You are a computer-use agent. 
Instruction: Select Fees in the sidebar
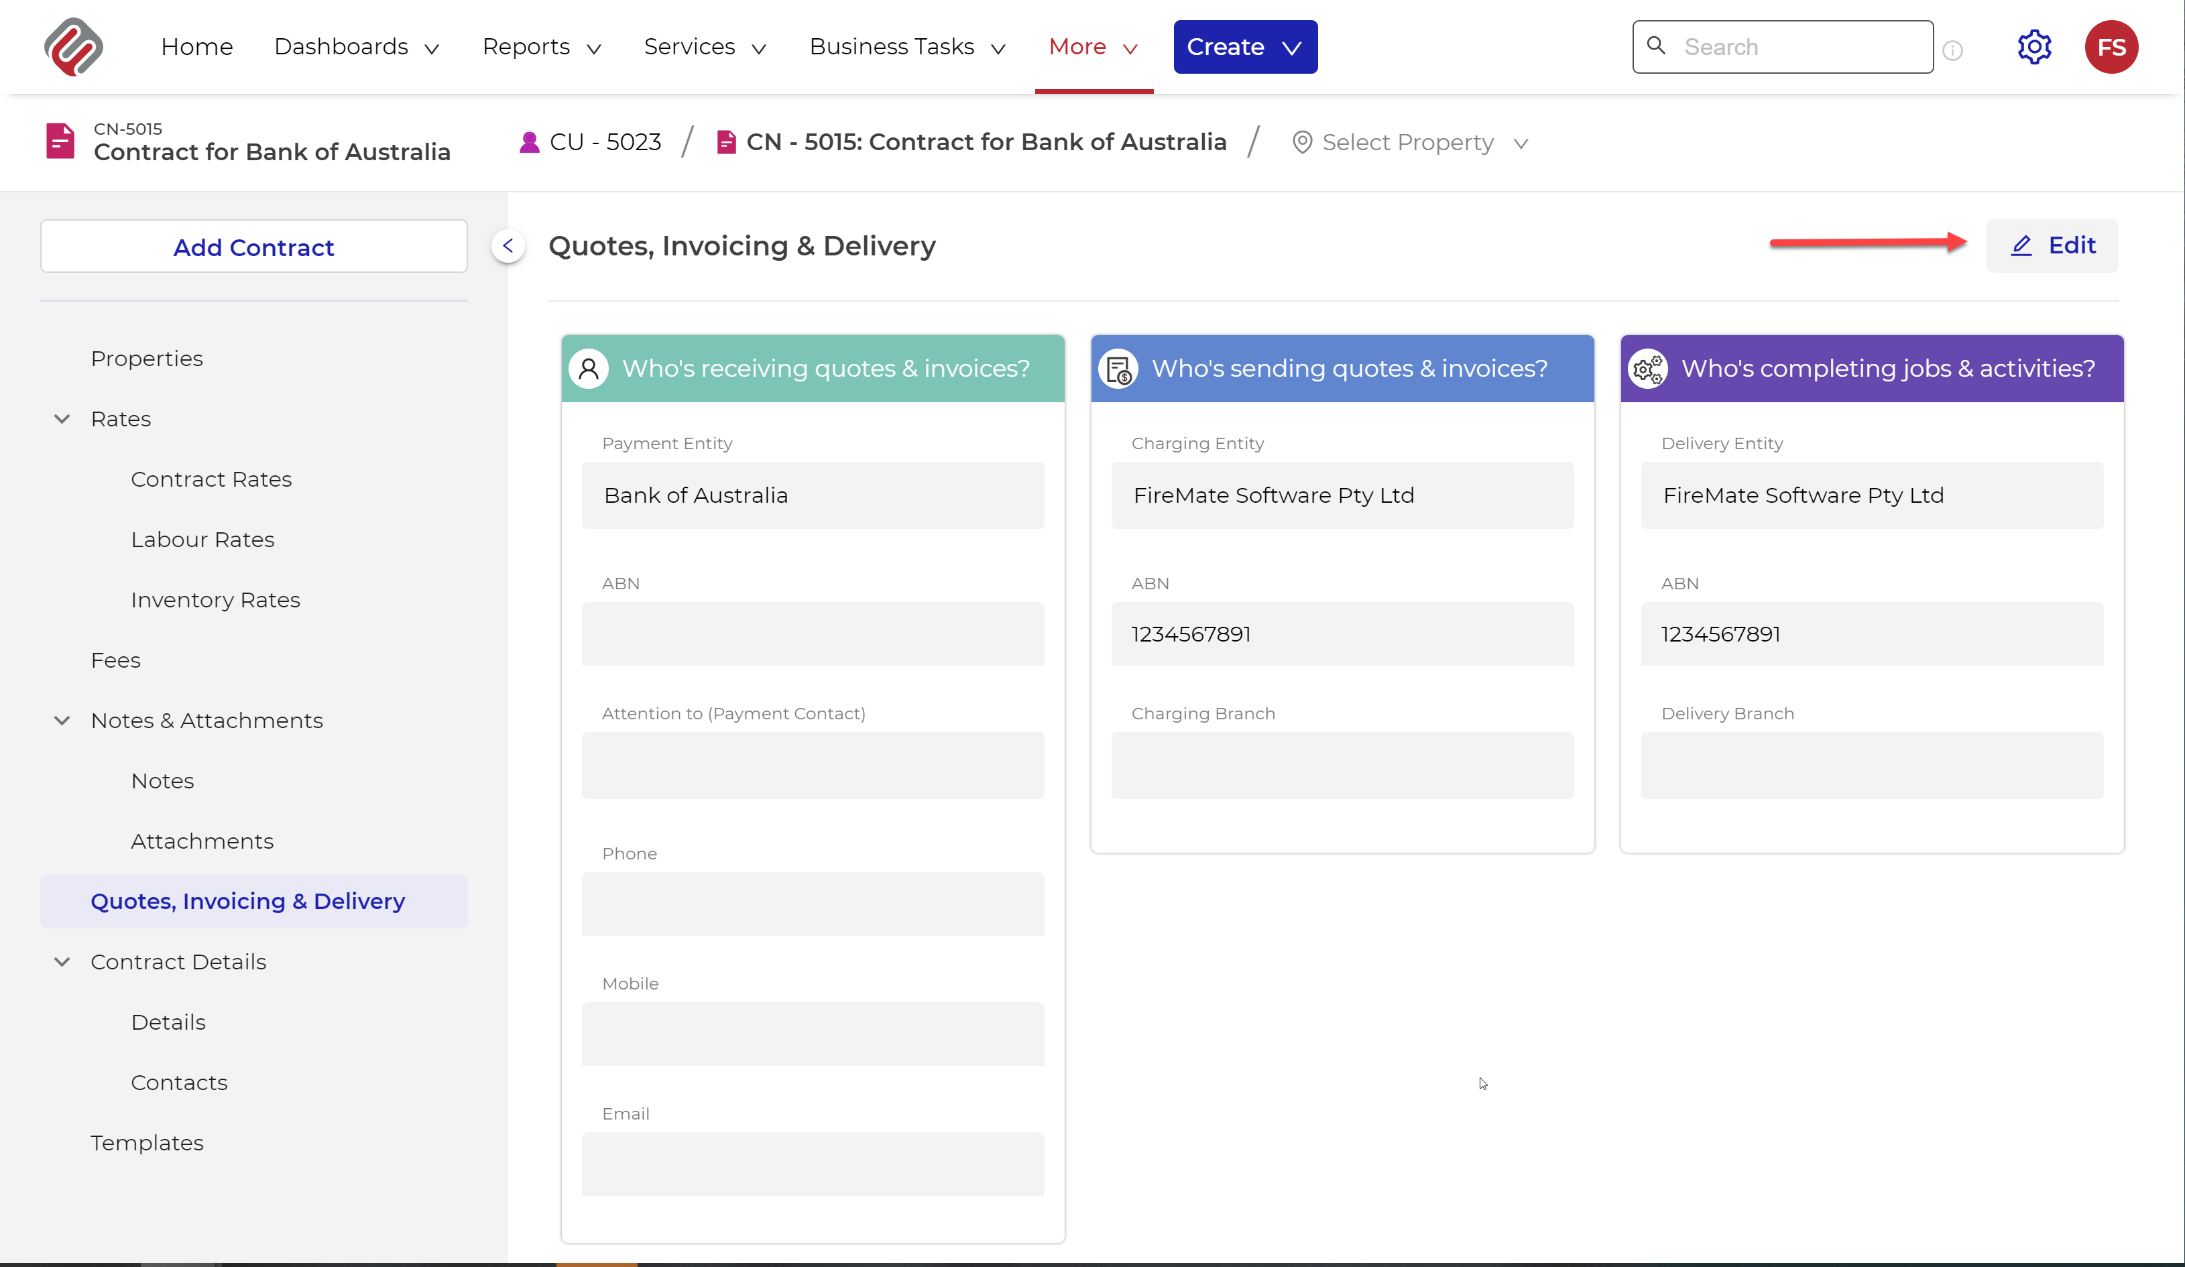(115, 660)
